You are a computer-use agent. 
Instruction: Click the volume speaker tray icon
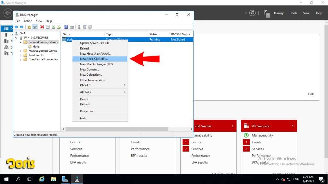(x=283, y=179)
